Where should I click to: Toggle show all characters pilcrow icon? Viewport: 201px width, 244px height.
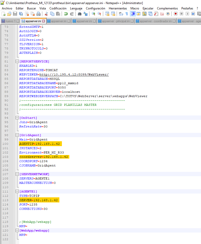coord(127,14)
